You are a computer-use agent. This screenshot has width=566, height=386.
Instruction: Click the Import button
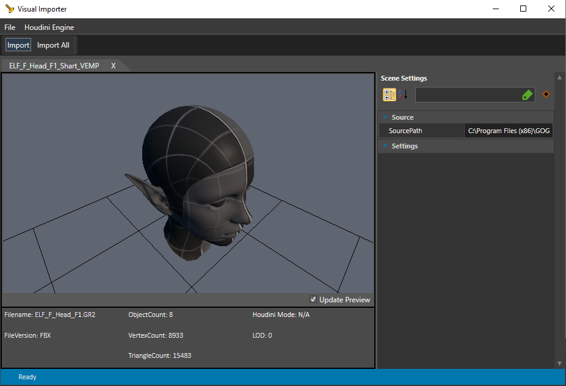(x=18, y=45)
